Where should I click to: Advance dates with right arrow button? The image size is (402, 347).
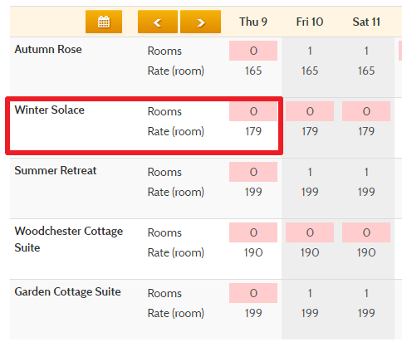[200, 22]
